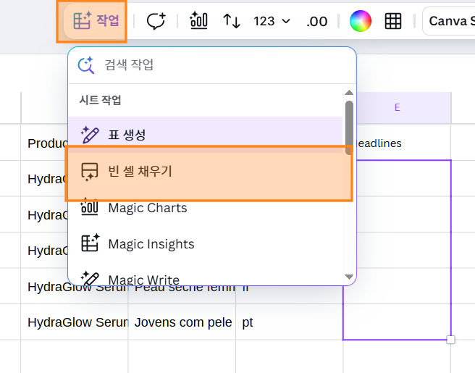Click the .00 decimal places button
Screen dimensions: 475x373
(x=316, y=22)
